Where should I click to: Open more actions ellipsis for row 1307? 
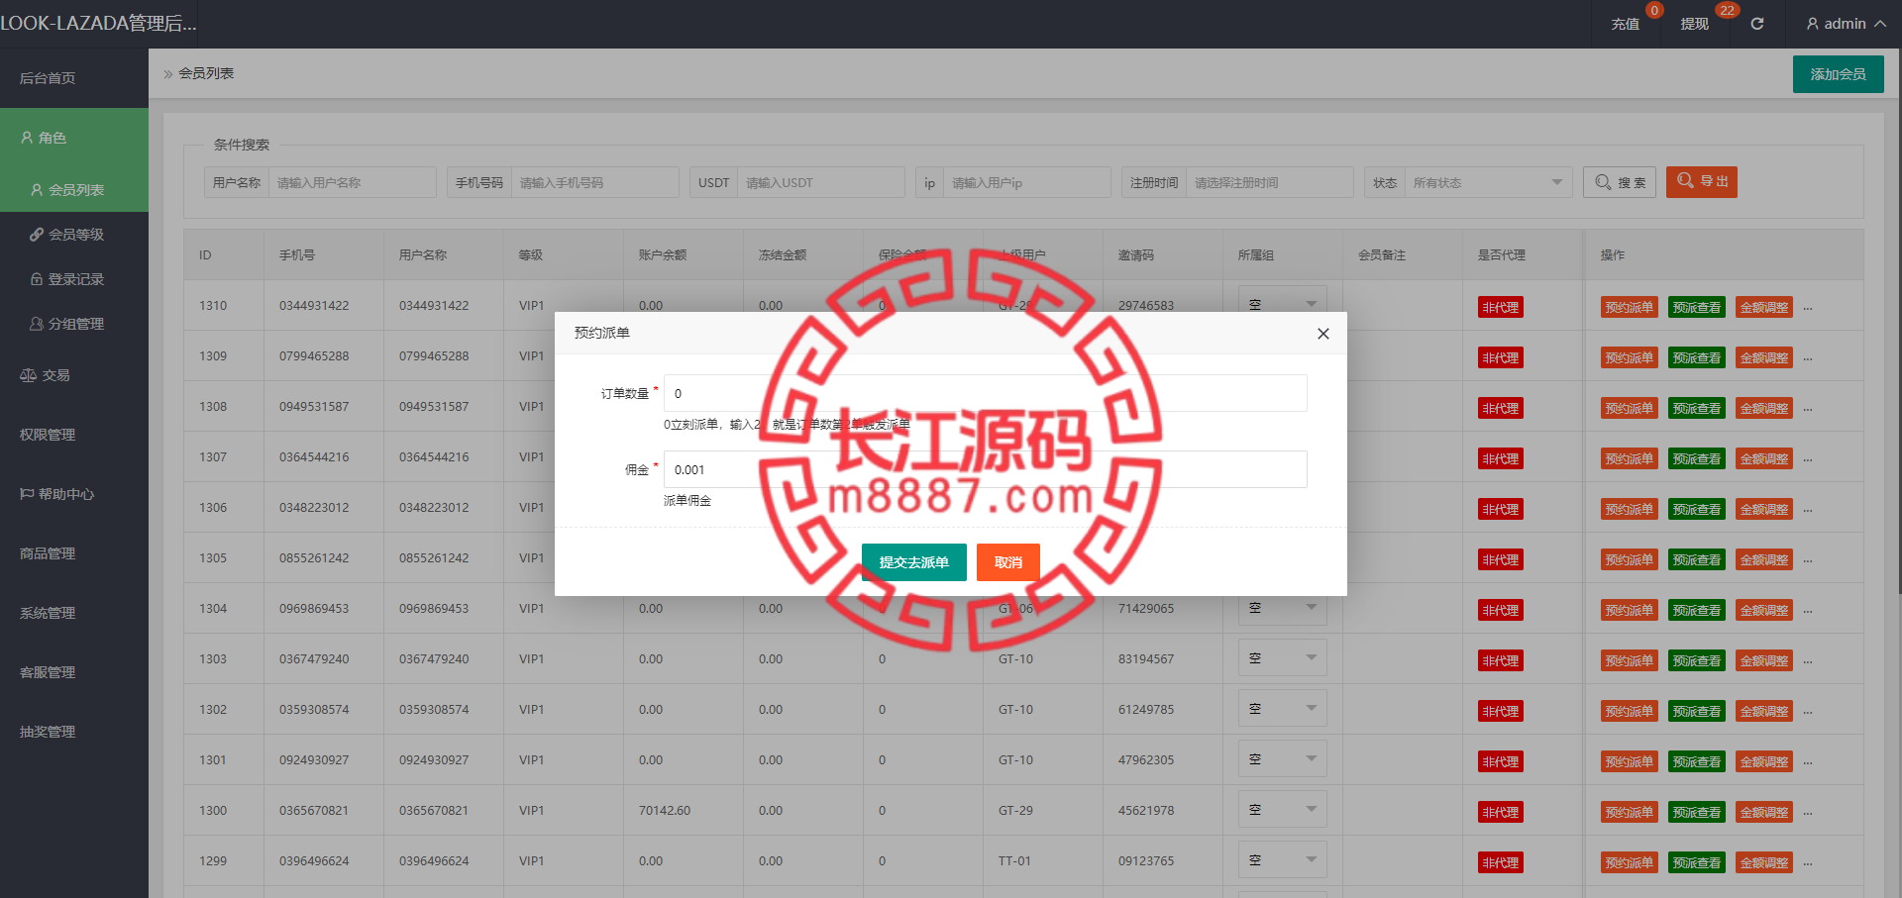click(x=1808, y=460)
